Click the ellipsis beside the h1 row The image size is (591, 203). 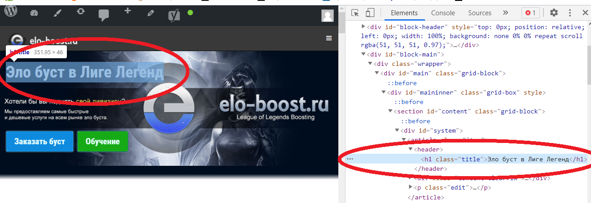click(x=350, y=159)
